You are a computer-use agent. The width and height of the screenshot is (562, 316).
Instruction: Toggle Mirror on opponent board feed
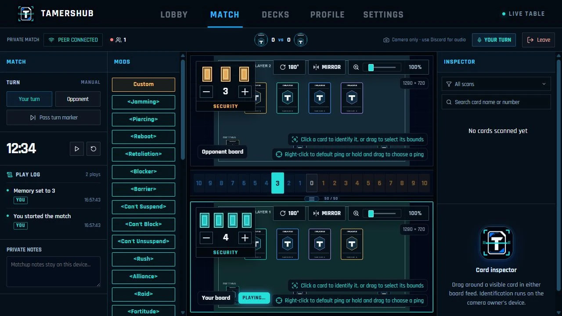click(x=327, y=67)
